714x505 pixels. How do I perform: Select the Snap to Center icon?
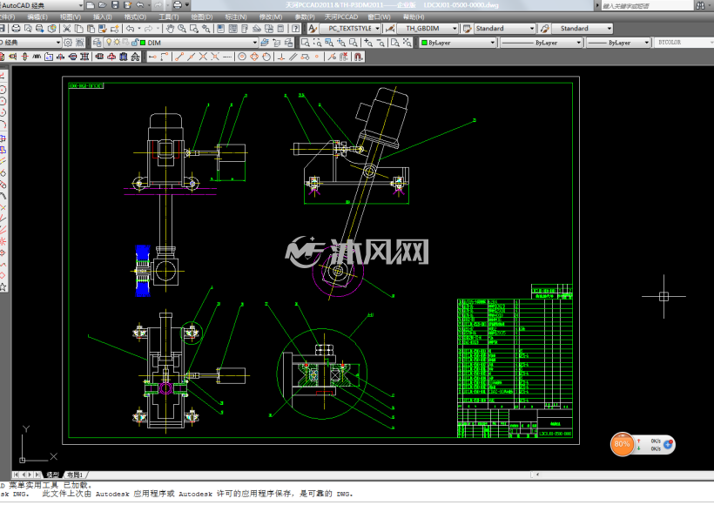tap(242, 57)
